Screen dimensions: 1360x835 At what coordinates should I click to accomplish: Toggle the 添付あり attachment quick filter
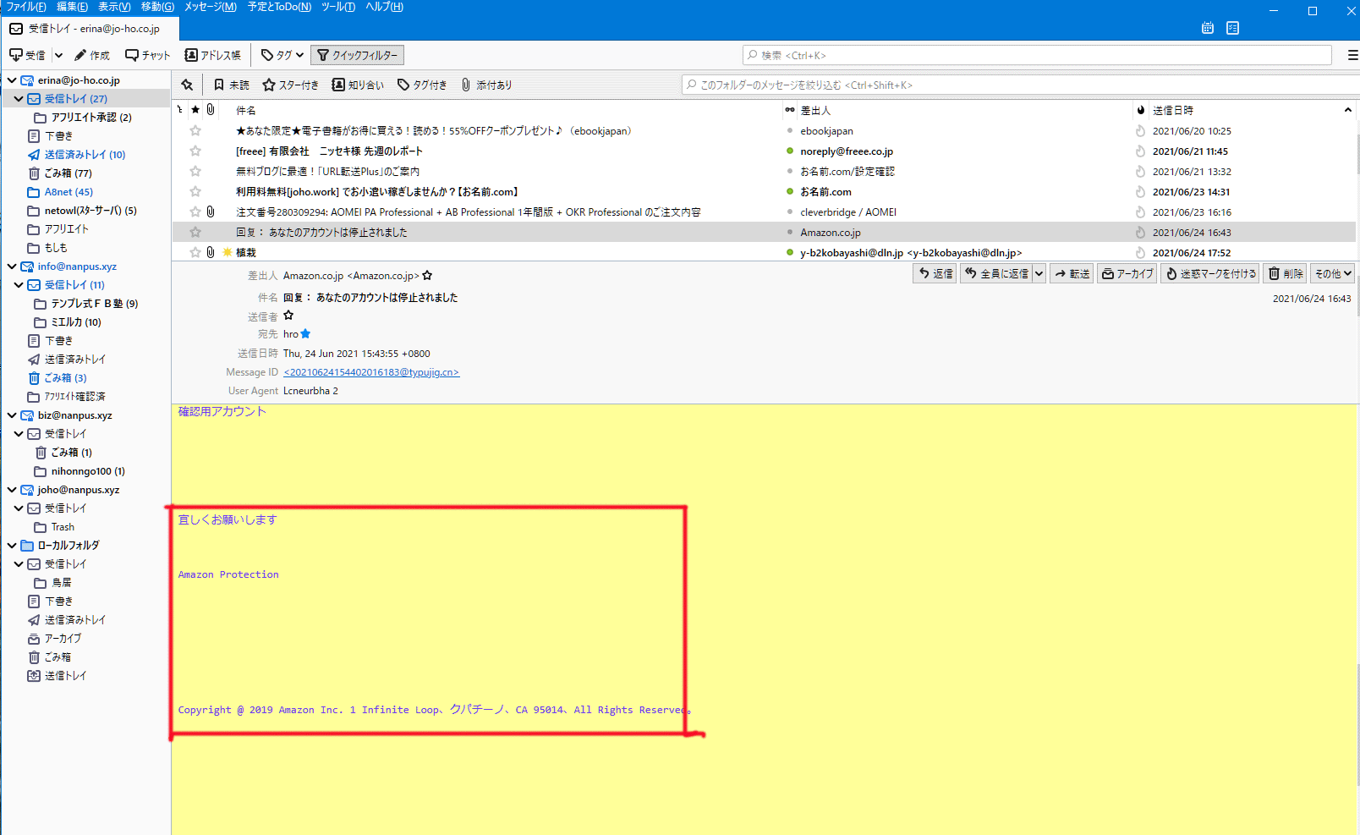(x=486, y=85)
